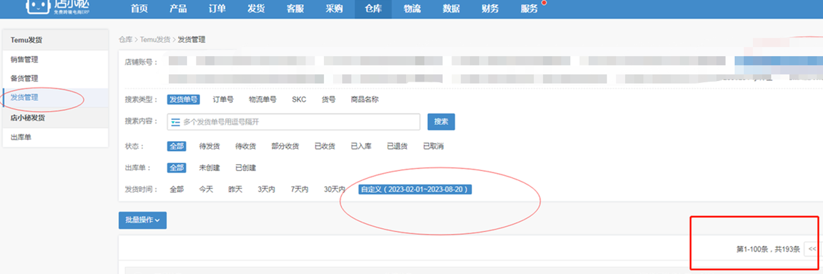
Task: Filter 发货时间 by 7天内
Action: click(x=300, y=189)
